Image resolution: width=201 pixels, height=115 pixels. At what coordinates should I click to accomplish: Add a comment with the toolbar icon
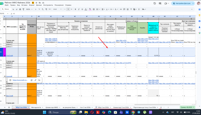point(124,9)
